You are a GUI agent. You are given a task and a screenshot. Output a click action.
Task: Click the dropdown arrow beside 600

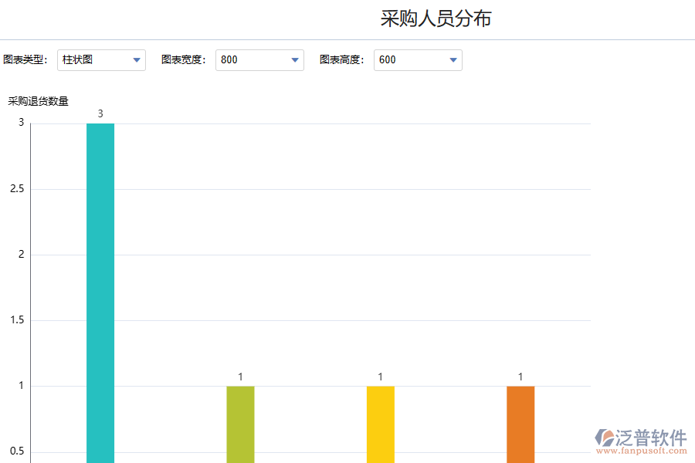tap(453, 59)
